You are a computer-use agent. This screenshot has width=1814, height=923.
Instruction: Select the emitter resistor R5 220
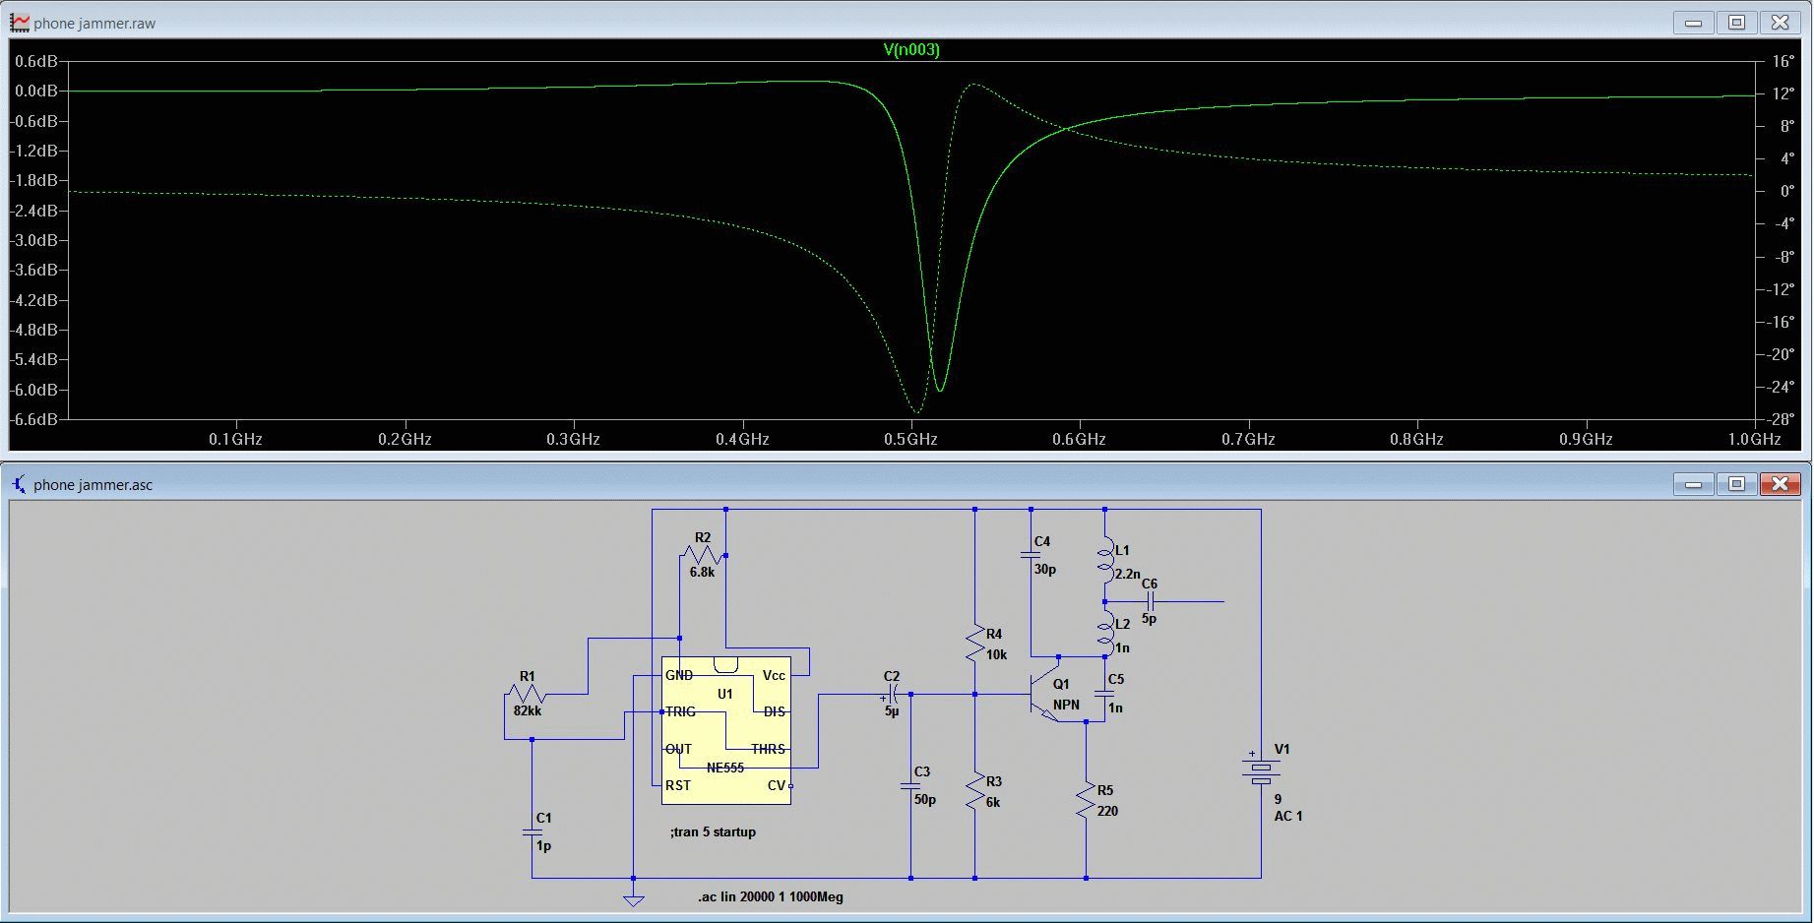click(1087, 800)
